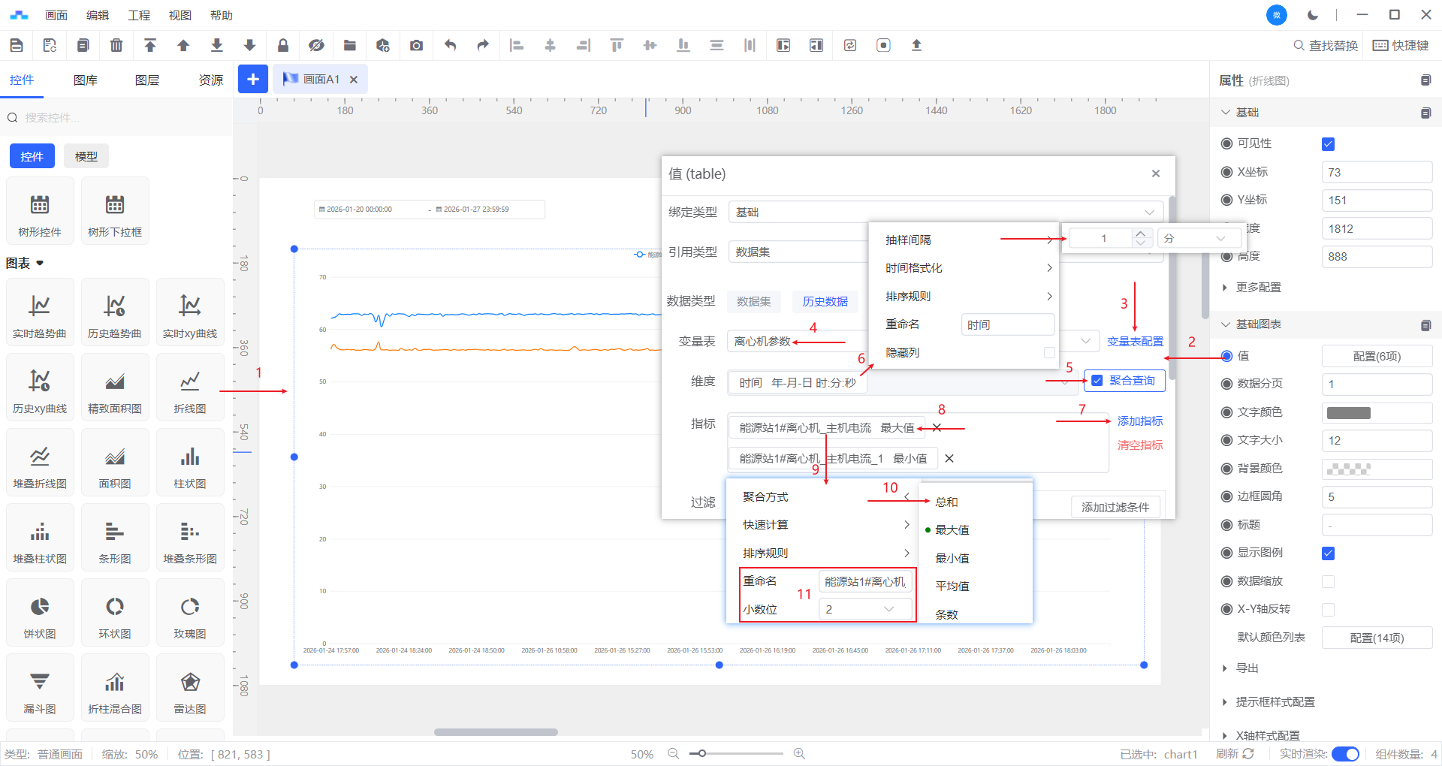
Task: Open the 小数位 dropdown
Action: [864, 609]
